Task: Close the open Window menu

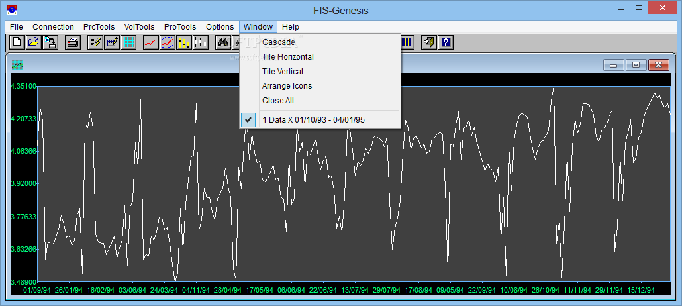Action: click(x=258, y=27)
